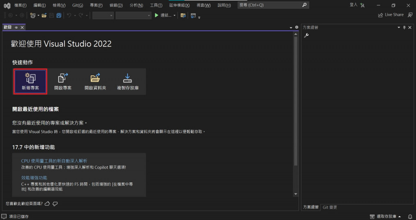
Task: Click the search magnifier icon
Action: (304, 5)
